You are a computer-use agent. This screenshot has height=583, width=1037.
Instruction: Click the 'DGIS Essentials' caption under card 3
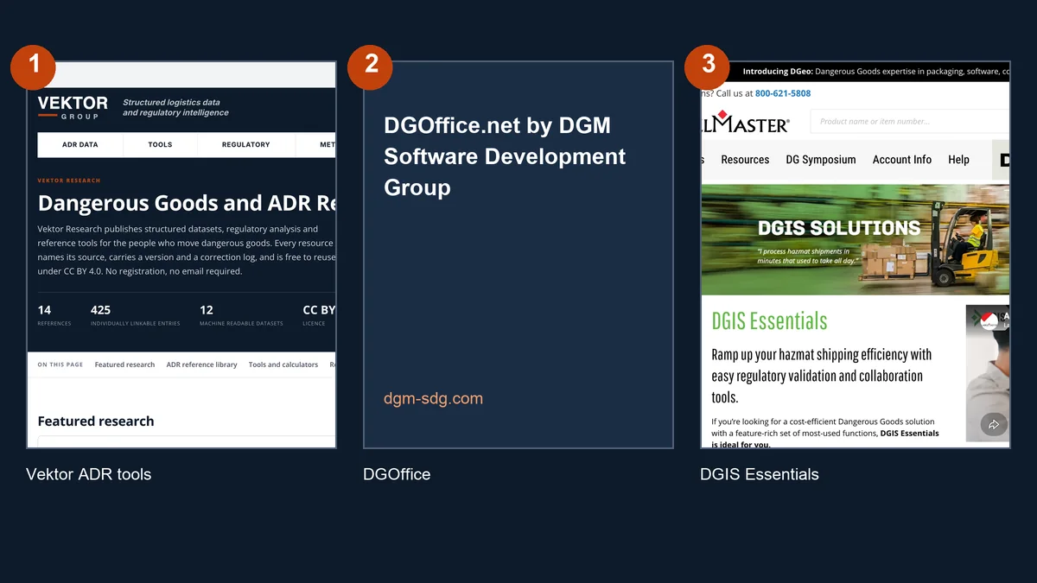(760, 474)
